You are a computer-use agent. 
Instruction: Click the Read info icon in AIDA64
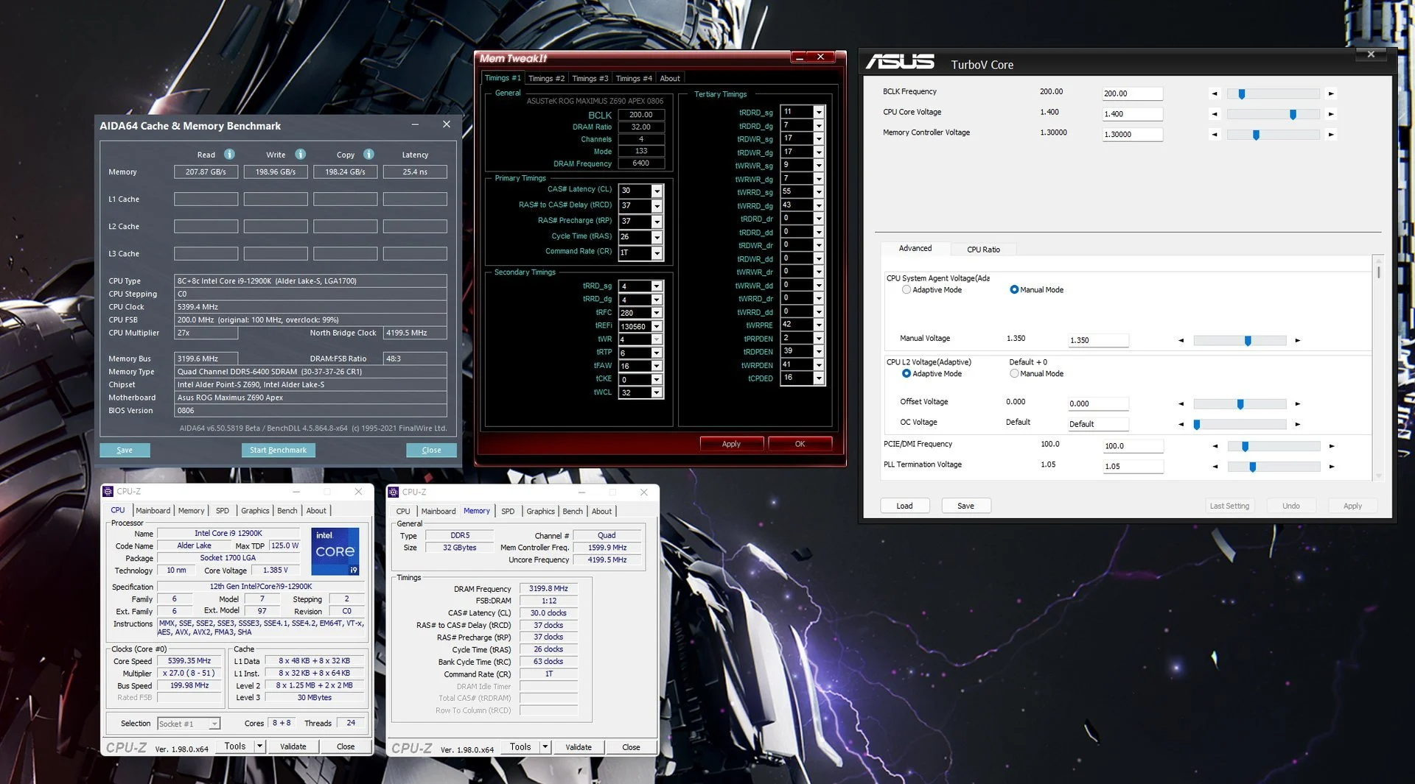229,154
